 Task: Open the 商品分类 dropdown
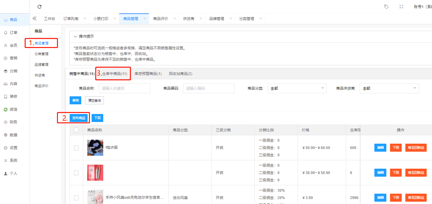[297, 88]
